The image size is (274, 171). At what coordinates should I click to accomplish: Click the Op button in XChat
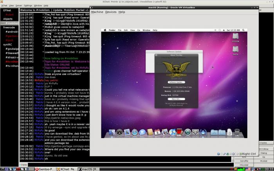pyautogui.click(x=263, y=157)
